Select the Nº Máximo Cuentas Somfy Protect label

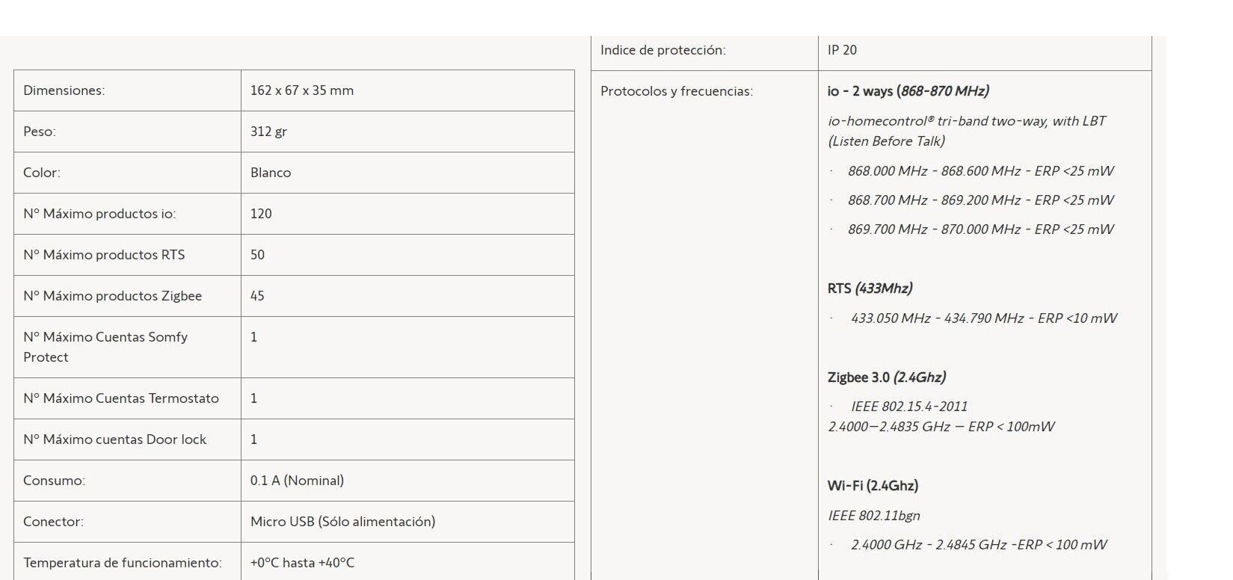105,347
